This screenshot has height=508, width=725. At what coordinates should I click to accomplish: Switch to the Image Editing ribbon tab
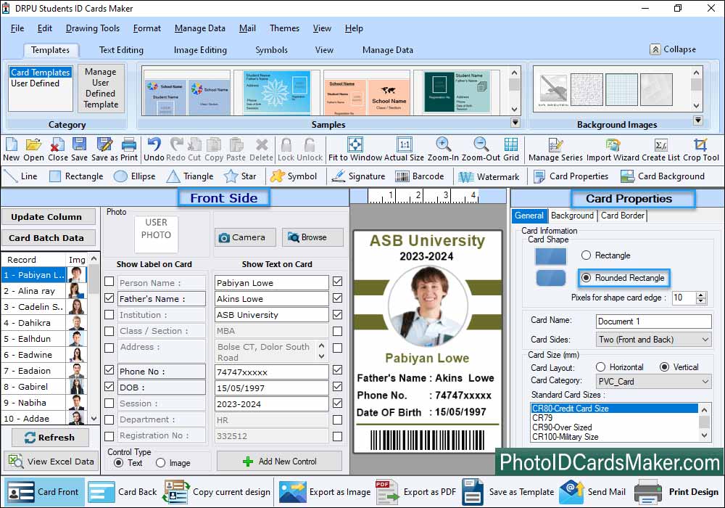(x=200, y=50)
